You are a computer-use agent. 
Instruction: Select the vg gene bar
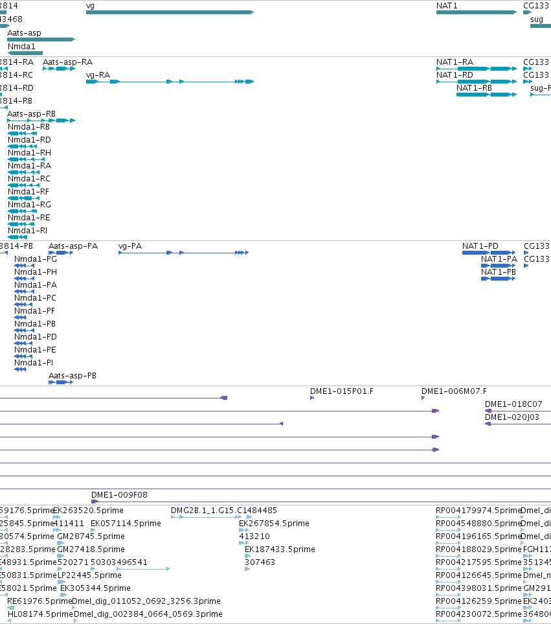coord(170,12)
